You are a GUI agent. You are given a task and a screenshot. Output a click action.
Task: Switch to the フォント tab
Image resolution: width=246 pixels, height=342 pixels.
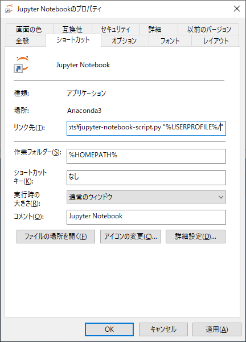(170, 40)
